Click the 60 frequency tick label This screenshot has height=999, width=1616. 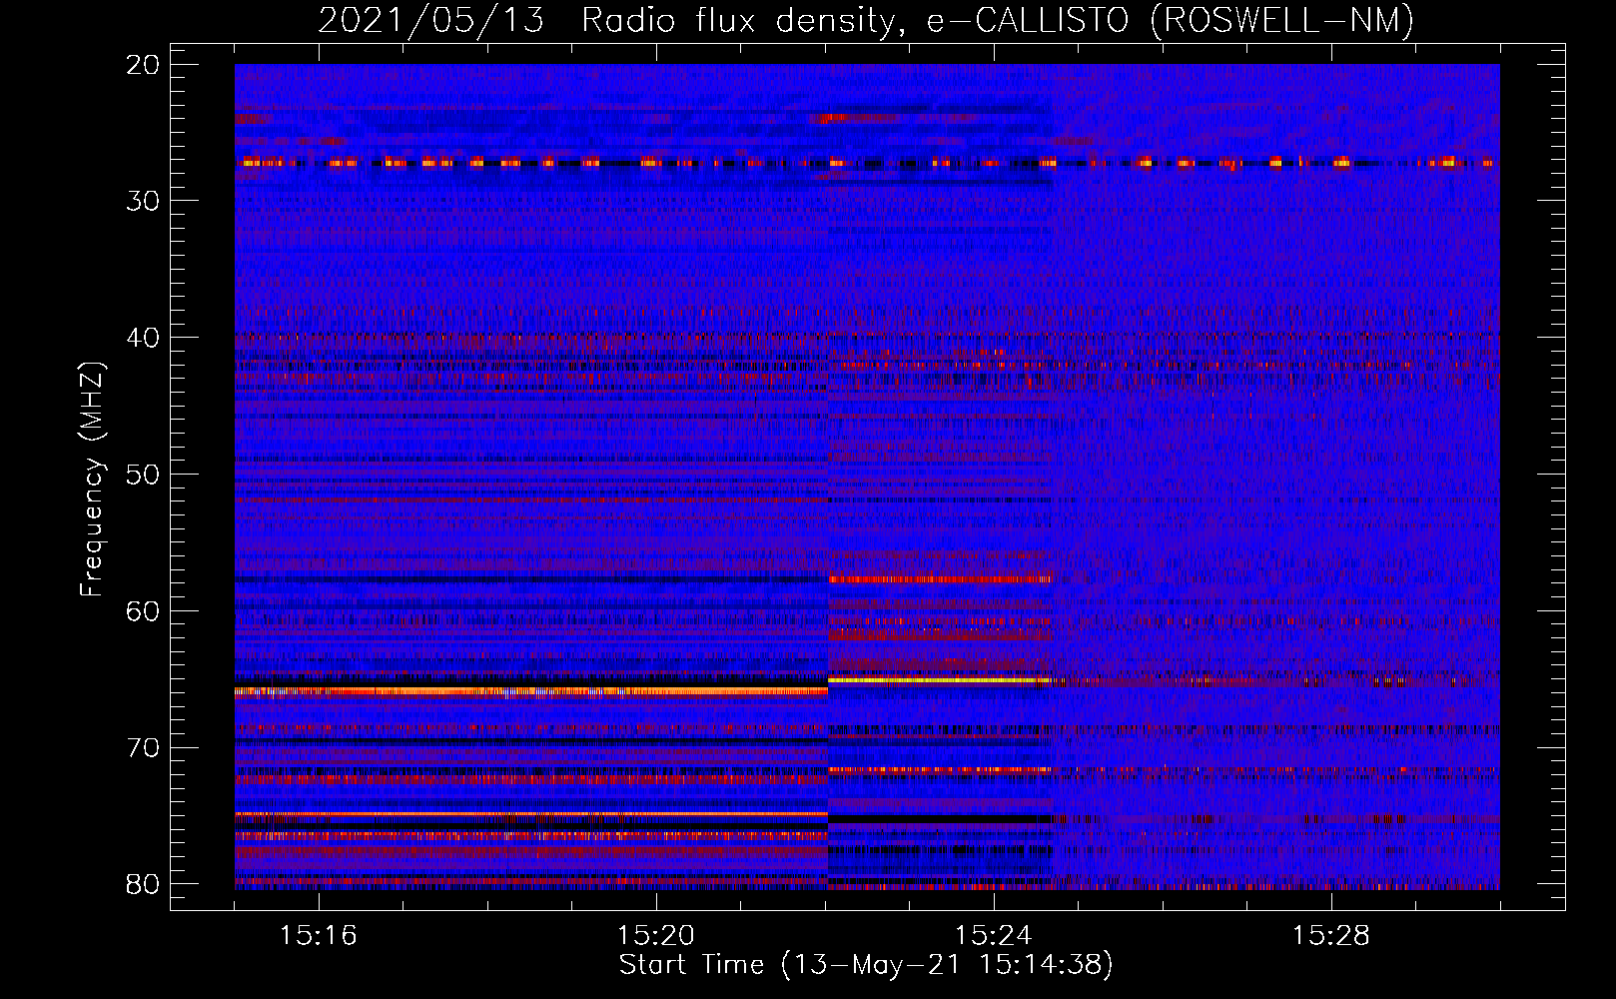point(144,611)
